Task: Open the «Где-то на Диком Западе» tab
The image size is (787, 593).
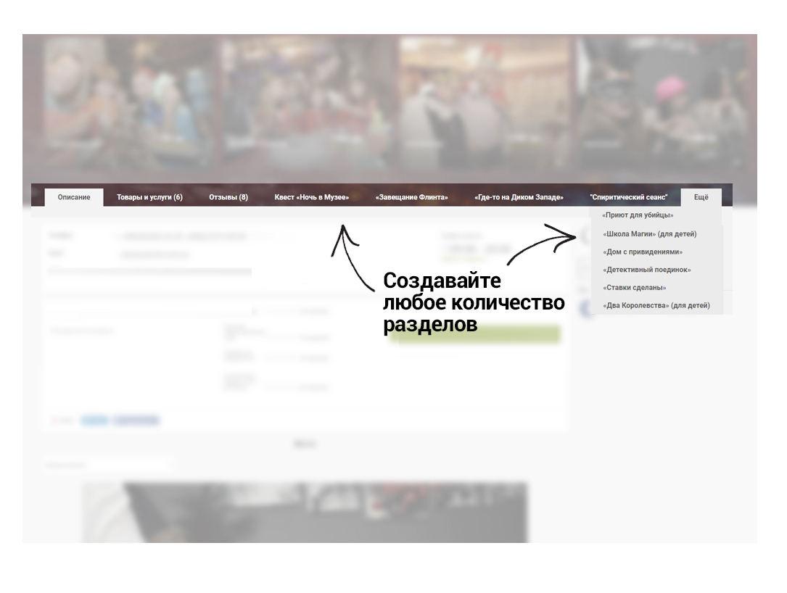Action: click(519, 197)
